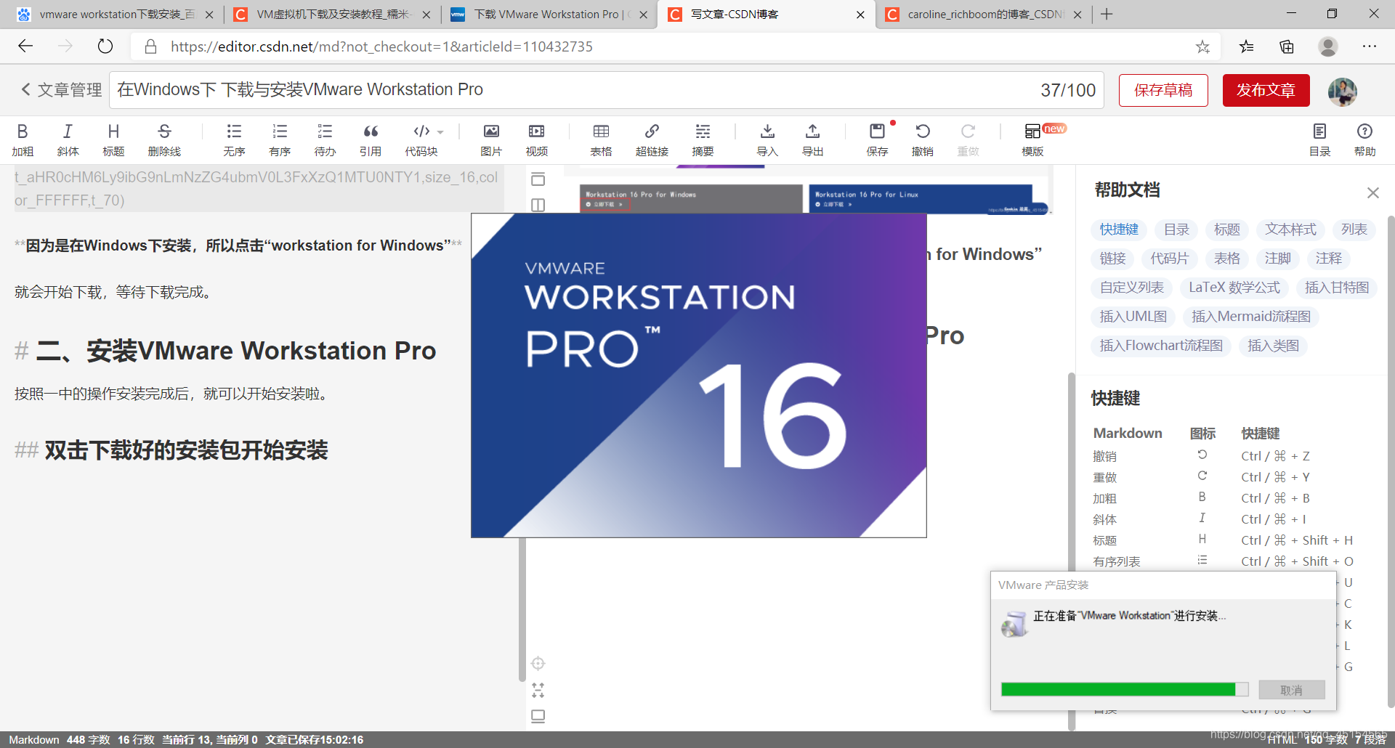Open 插入甘特图 help topic
This screenshot has height=748, width=1395.
tap(1336, 288)
